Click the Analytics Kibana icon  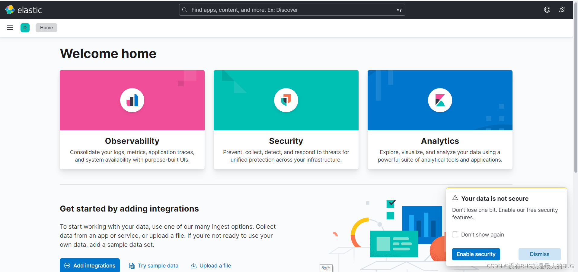click(x=440, y=100)
